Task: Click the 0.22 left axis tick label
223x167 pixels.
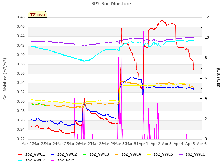Action: tap(21, 139)
